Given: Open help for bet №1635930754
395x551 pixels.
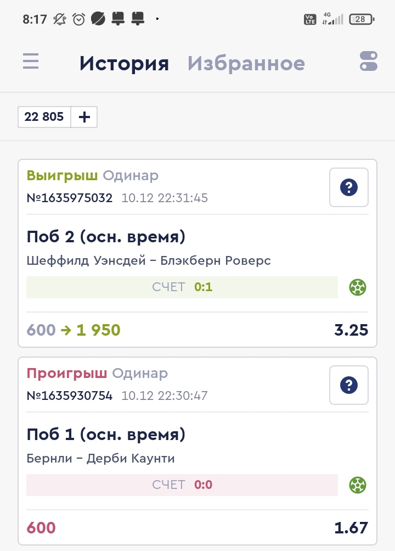Looking at the screenshot, I should pos(349,385).
